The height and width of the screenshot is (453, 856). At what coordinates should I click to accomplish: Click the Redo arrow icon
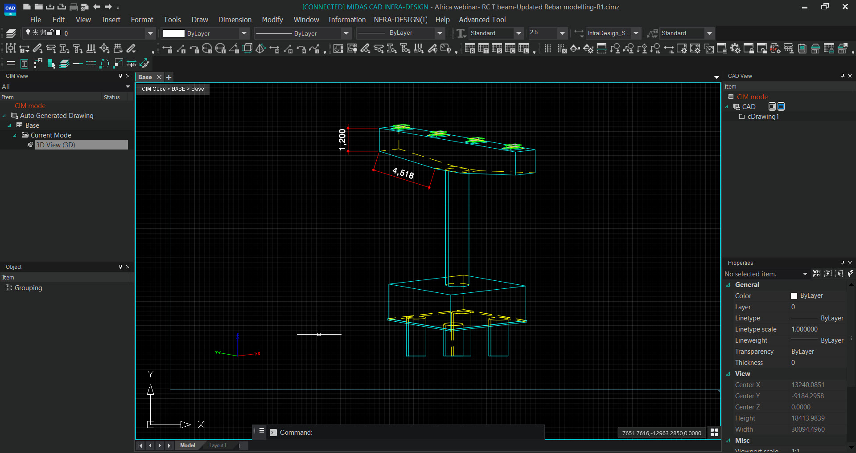(108, 7)
